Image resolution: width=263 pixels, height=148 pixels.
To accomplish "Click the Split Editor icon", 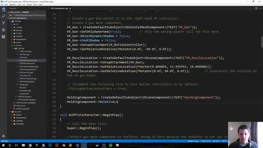I will tap(256, 8).
